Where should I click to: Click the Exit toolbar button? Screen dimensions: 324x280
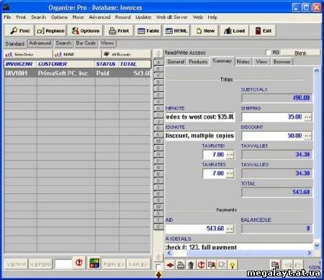[x=263, y=31]
